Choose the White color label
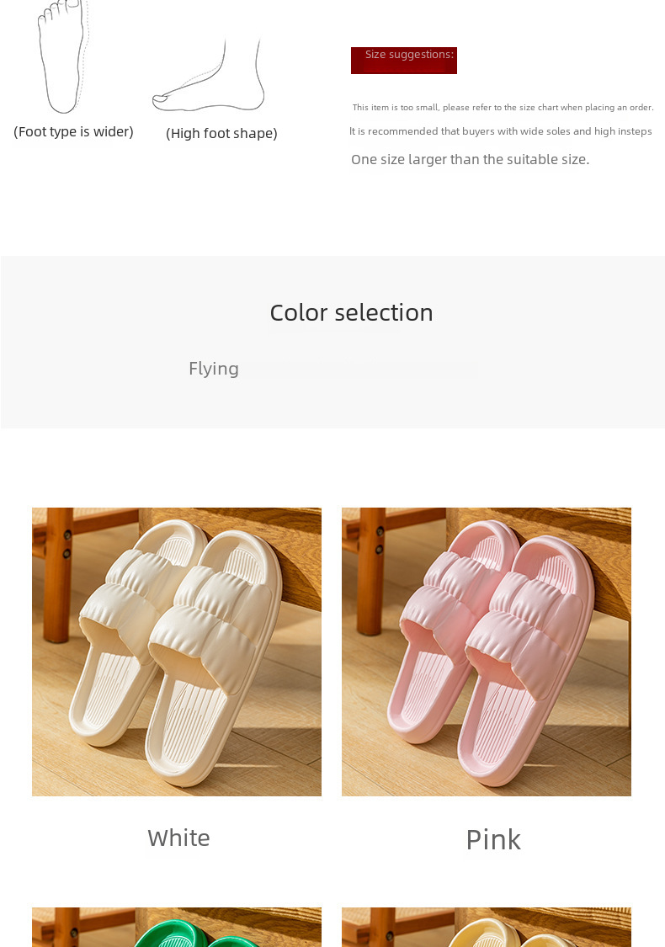This screenshot has height=947, width=665. pyautogui.click(x=178, y=838)
